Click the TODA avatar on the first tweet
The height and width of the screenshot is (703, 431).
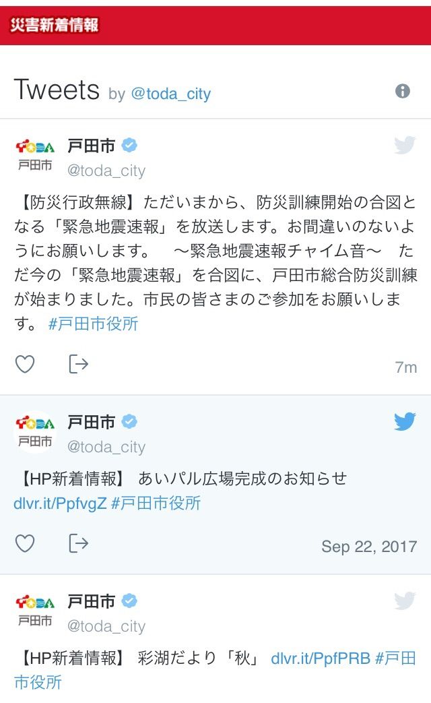35,154
